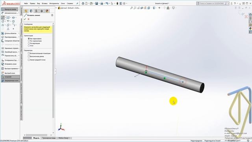252x142 pixels.
Task: Click the 'Instant2D' button
Action: coord(10,77)
